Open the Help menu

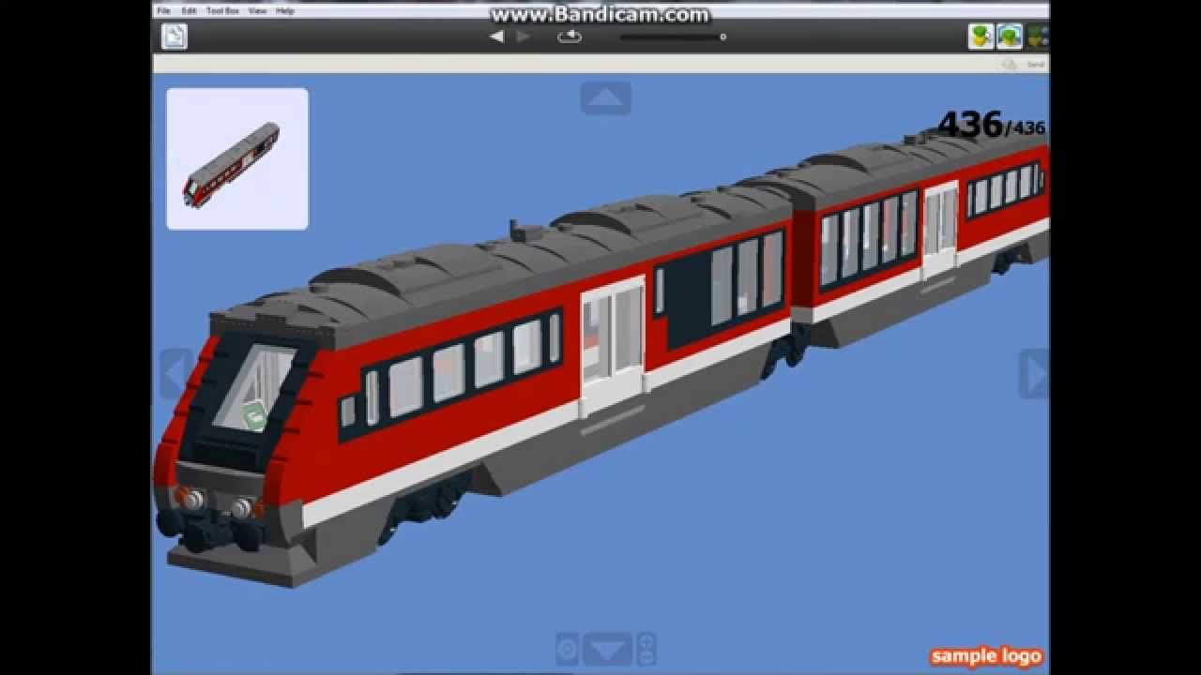point(285,10)
